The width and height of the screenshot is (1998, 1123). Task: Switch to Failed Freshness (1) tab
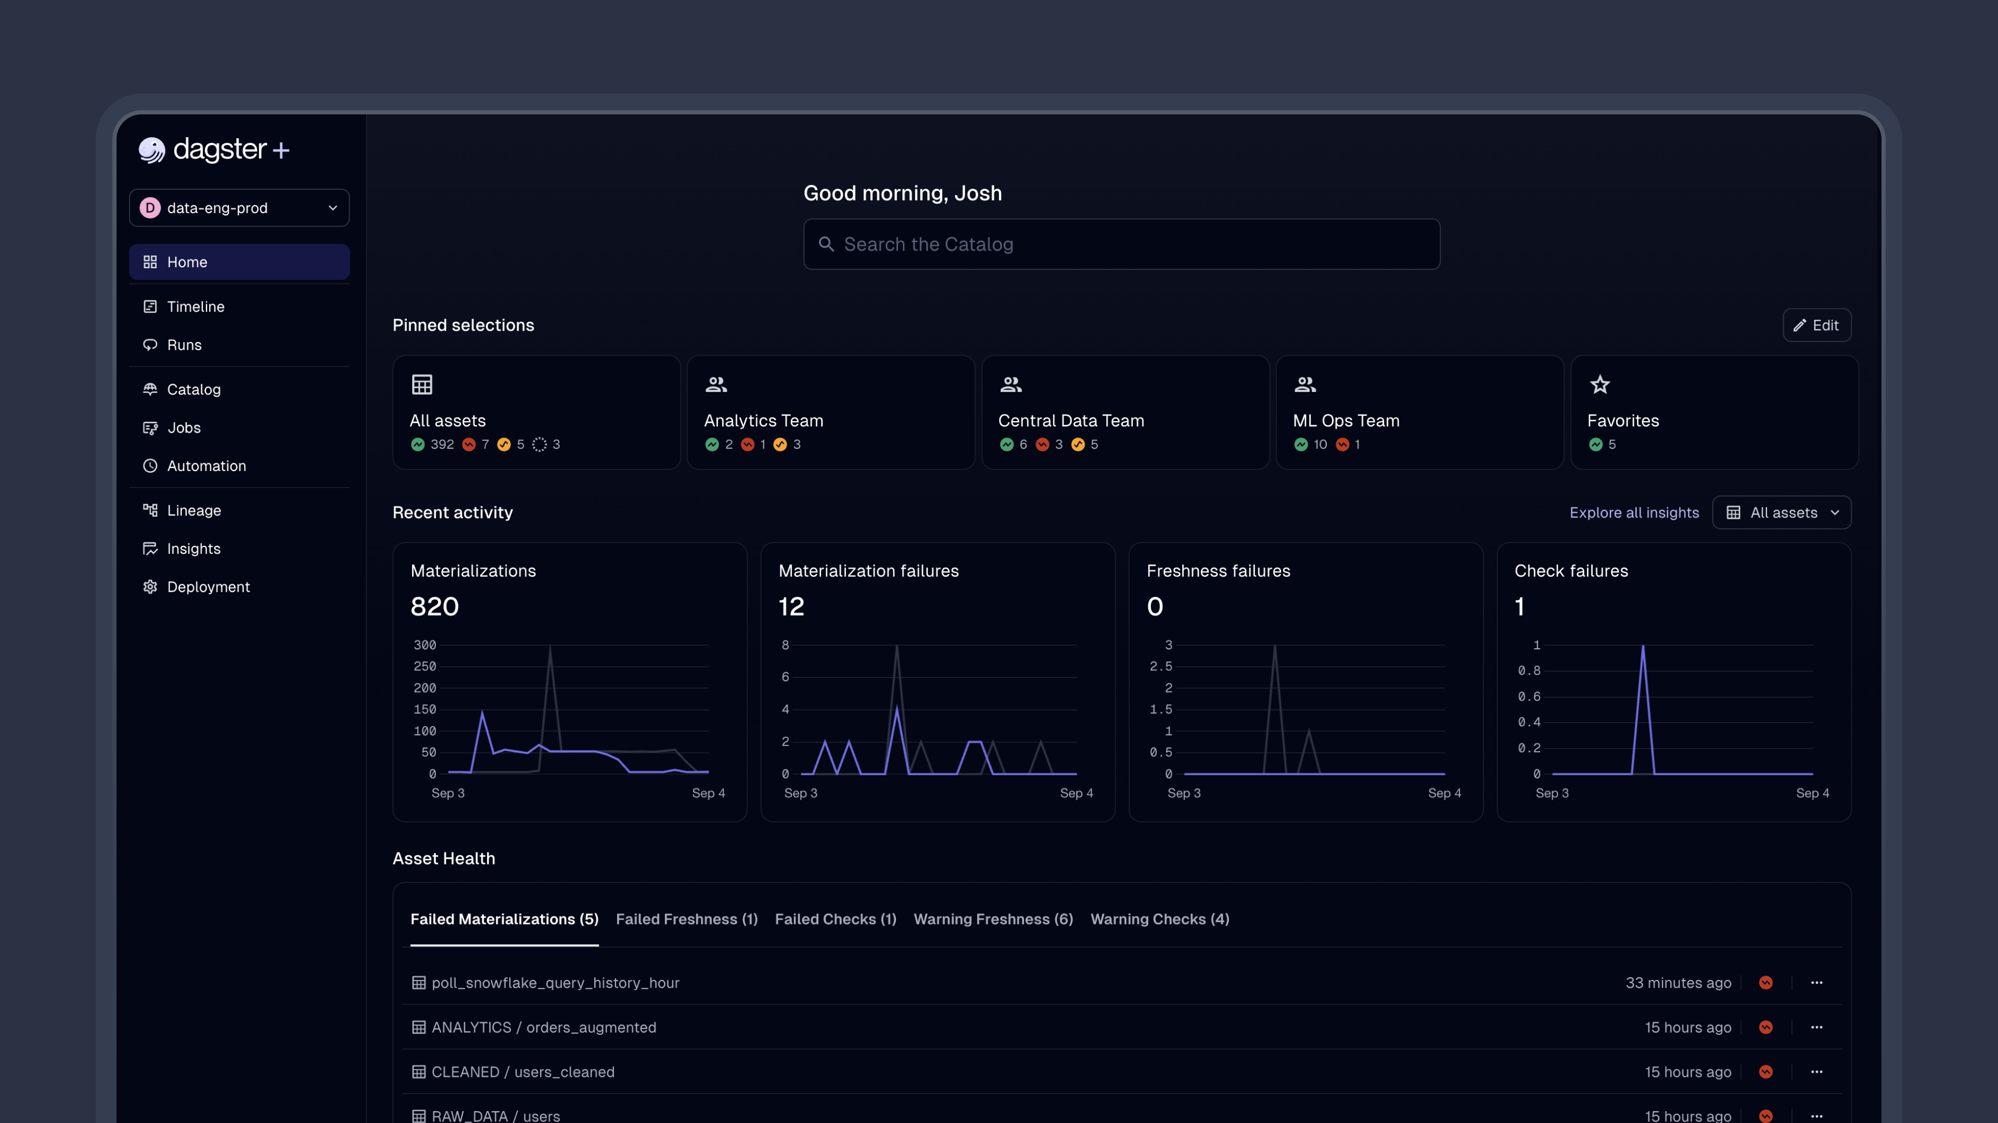coord(686,919)
